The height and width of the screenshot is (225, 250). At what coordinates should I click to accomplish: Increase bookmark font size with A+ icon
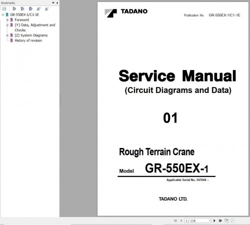38,9
